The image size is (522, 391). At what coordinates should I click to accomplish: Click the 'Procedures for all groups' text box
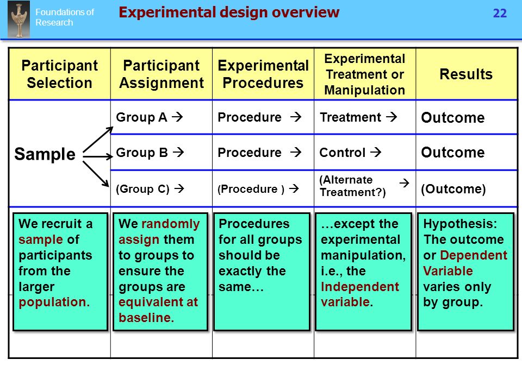[x=262, y=272]
